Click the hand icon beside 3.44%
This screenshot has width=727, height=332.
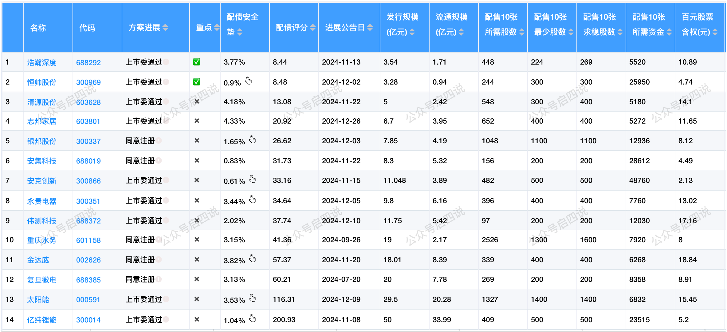coord(252,200)
